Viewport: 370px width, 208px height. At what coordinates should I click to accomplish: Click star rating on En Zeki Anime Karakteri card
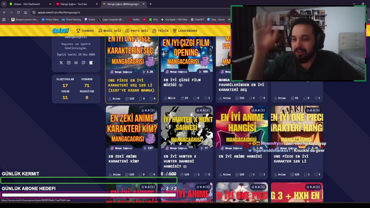[148, 110]
